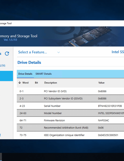
Task: Click value 0xE4D25C000501
Action: [x=108, y=135]
